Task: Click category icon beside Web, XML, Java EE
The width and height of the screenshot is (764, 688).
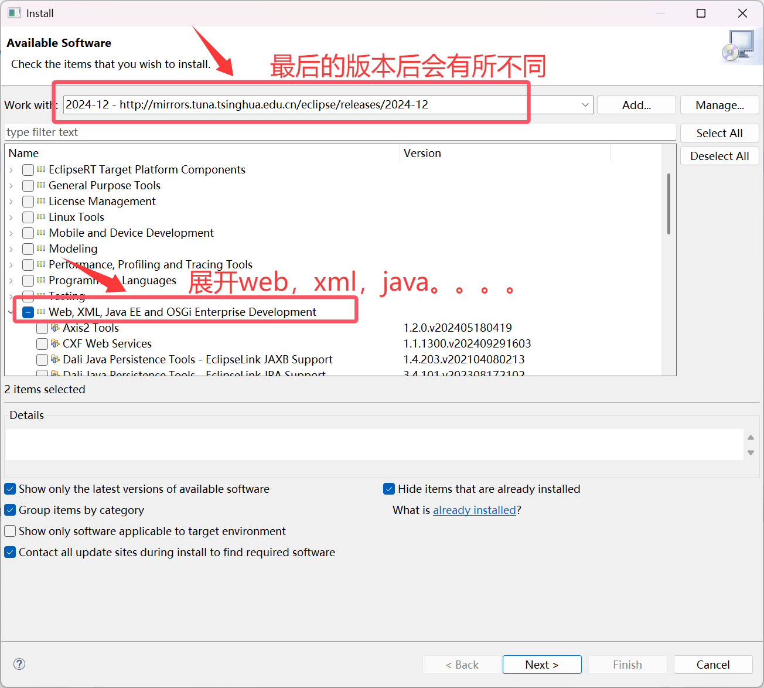Action: click(41, 312)
